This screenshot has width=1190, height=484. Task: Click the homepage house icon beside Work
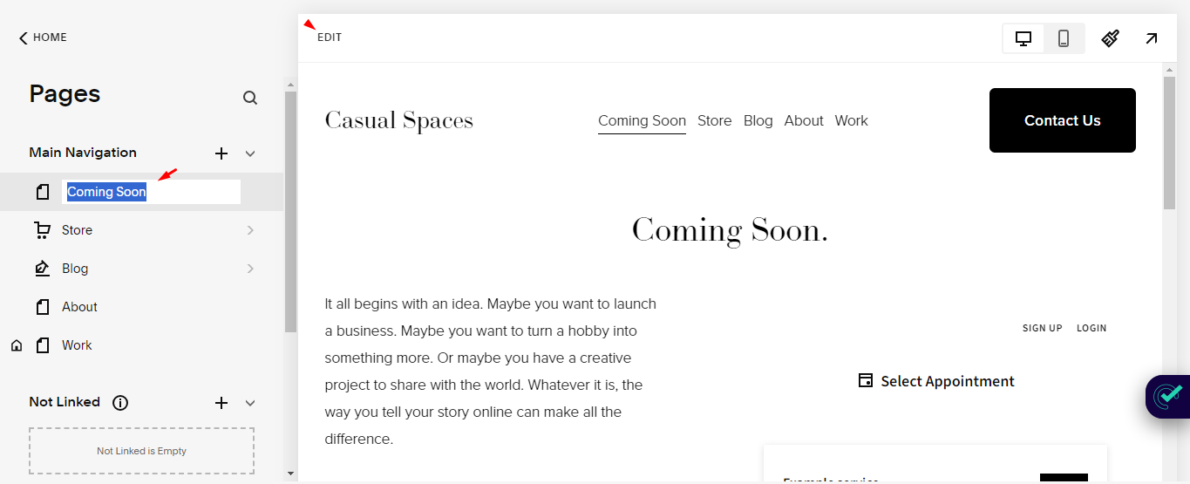(x=17, y=346)
